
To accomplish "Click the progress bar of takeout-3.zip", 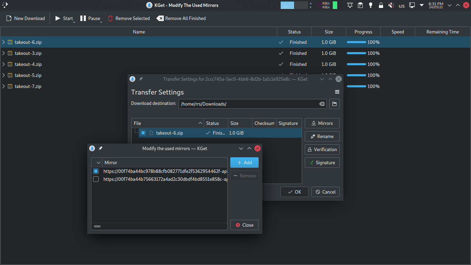I will point(357,53).
